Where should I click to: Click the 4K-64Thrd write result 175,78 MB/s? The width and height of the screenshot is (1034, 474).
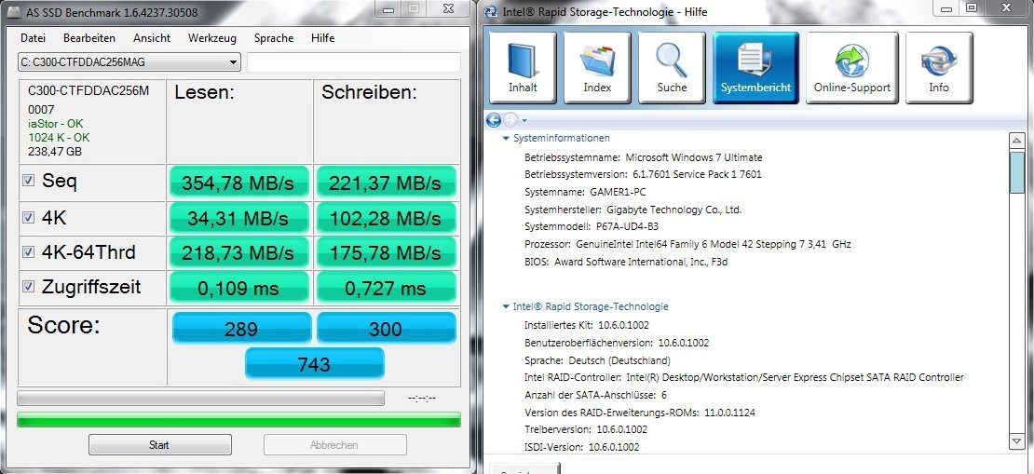click(x=386, y=252)
